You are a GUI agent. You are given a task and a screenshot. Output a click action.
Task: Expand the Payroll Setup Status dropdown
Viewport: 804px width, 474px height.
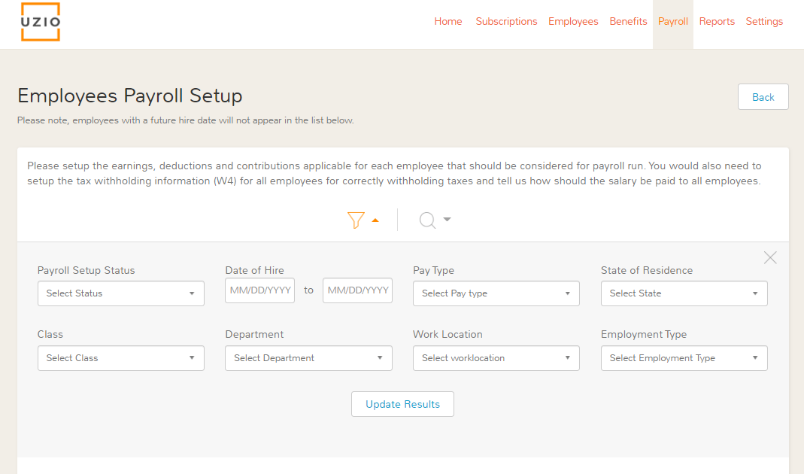[x=120, y=293]
